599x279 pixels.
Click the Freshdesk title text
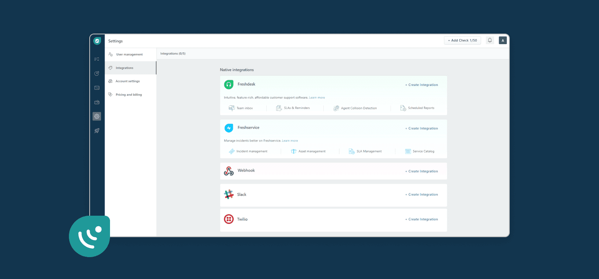tap(246, 84)
